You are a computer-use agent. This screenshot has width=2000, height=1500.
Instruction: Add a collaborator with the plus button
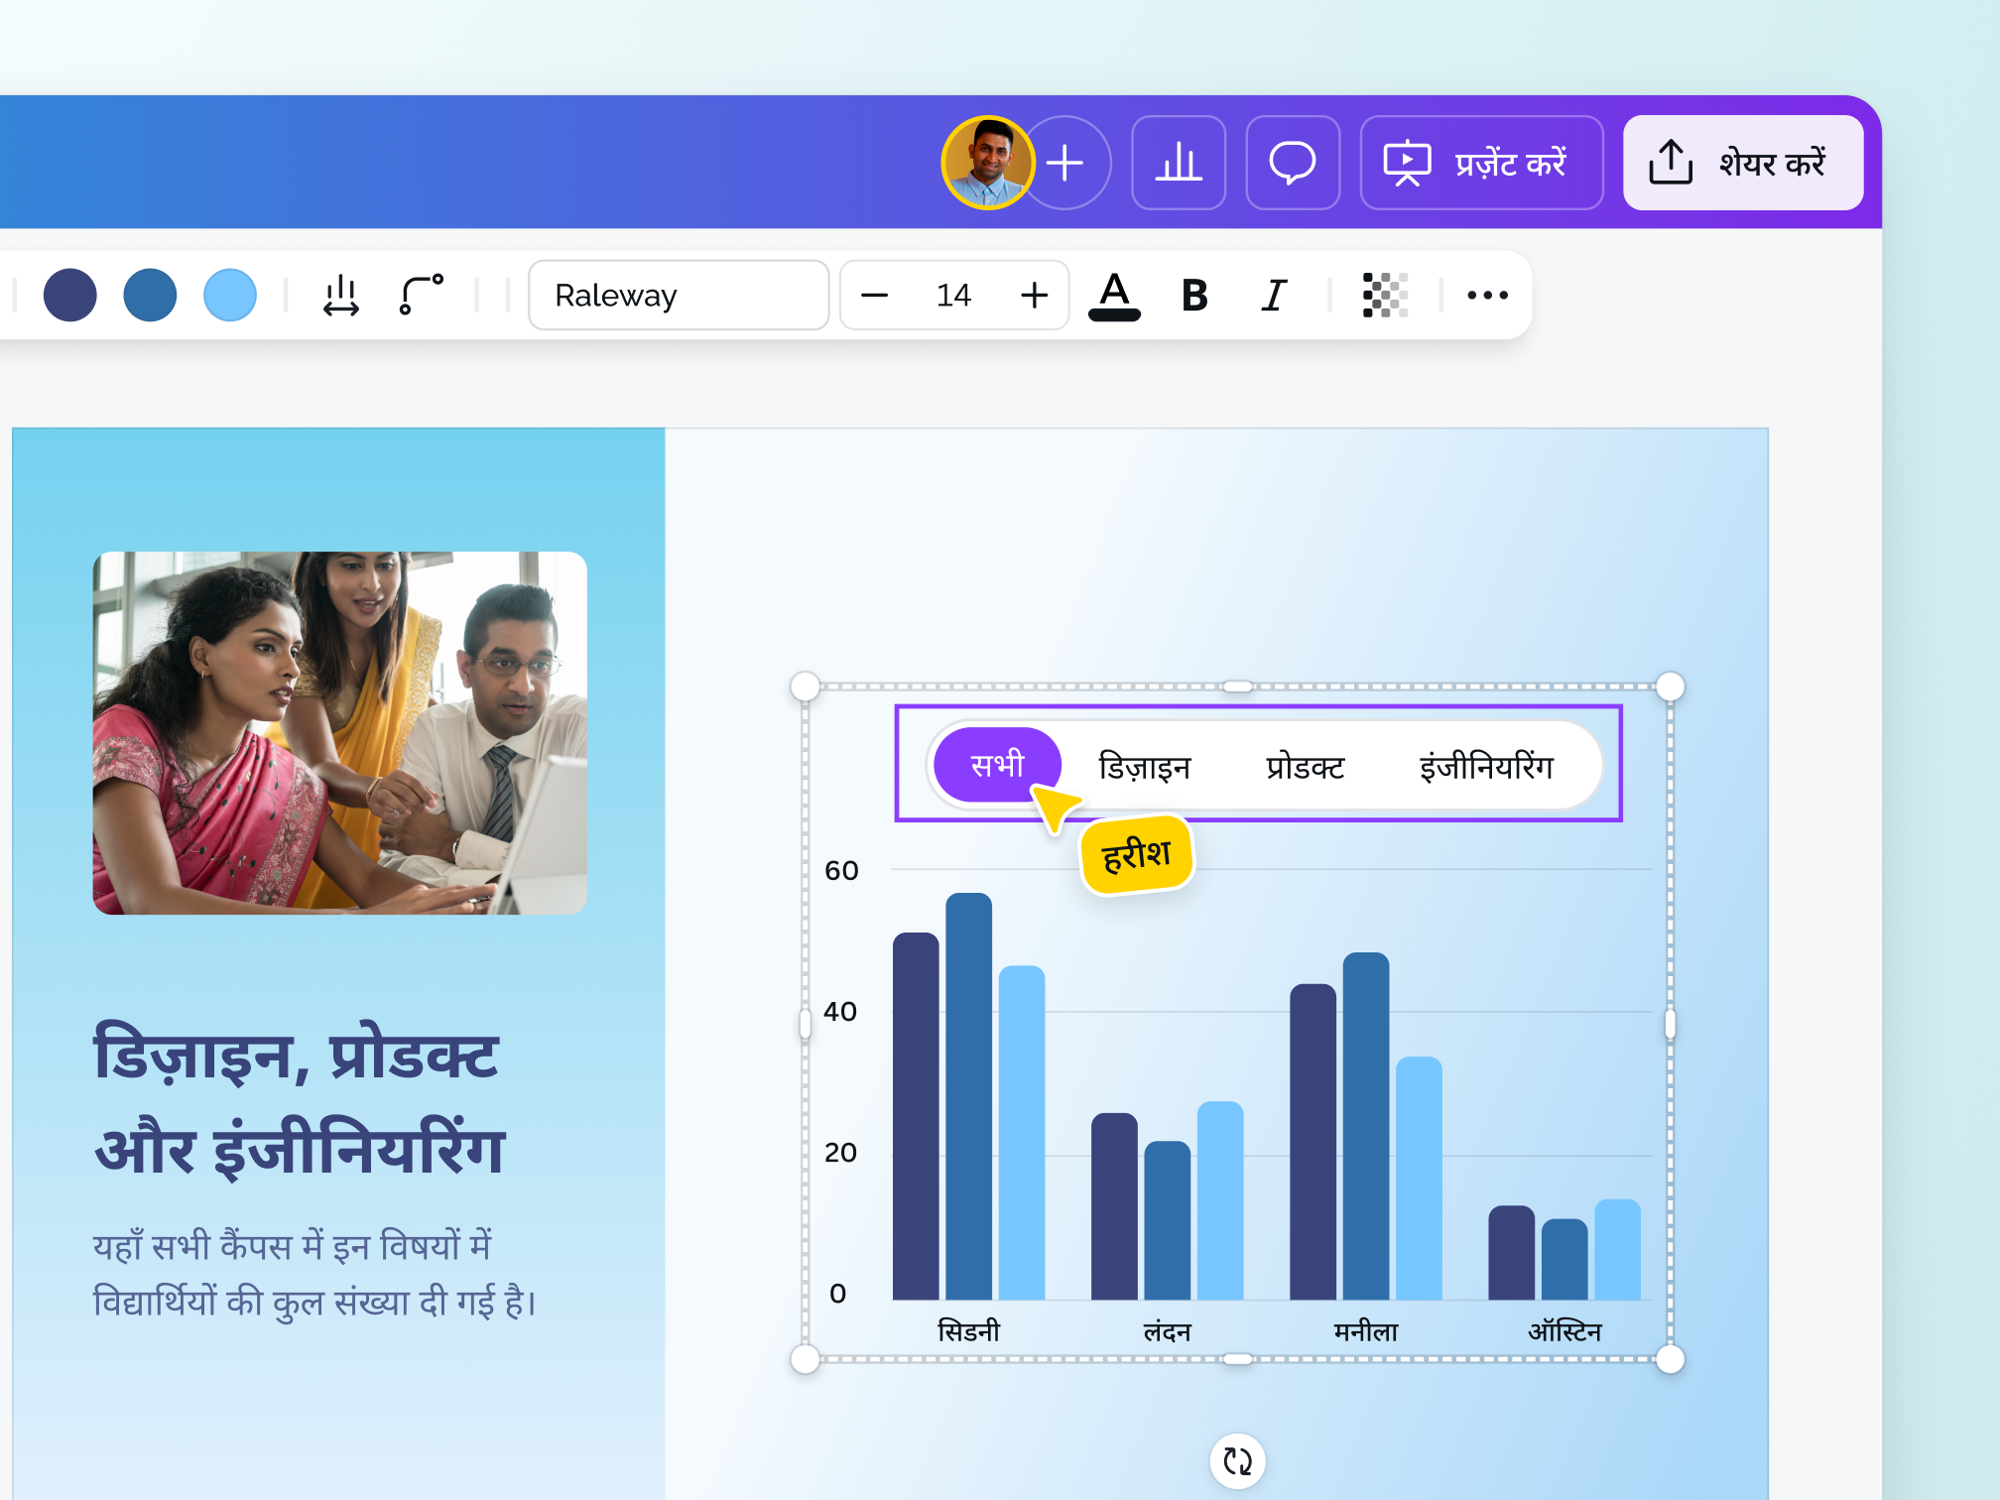tap(1066, 163)
